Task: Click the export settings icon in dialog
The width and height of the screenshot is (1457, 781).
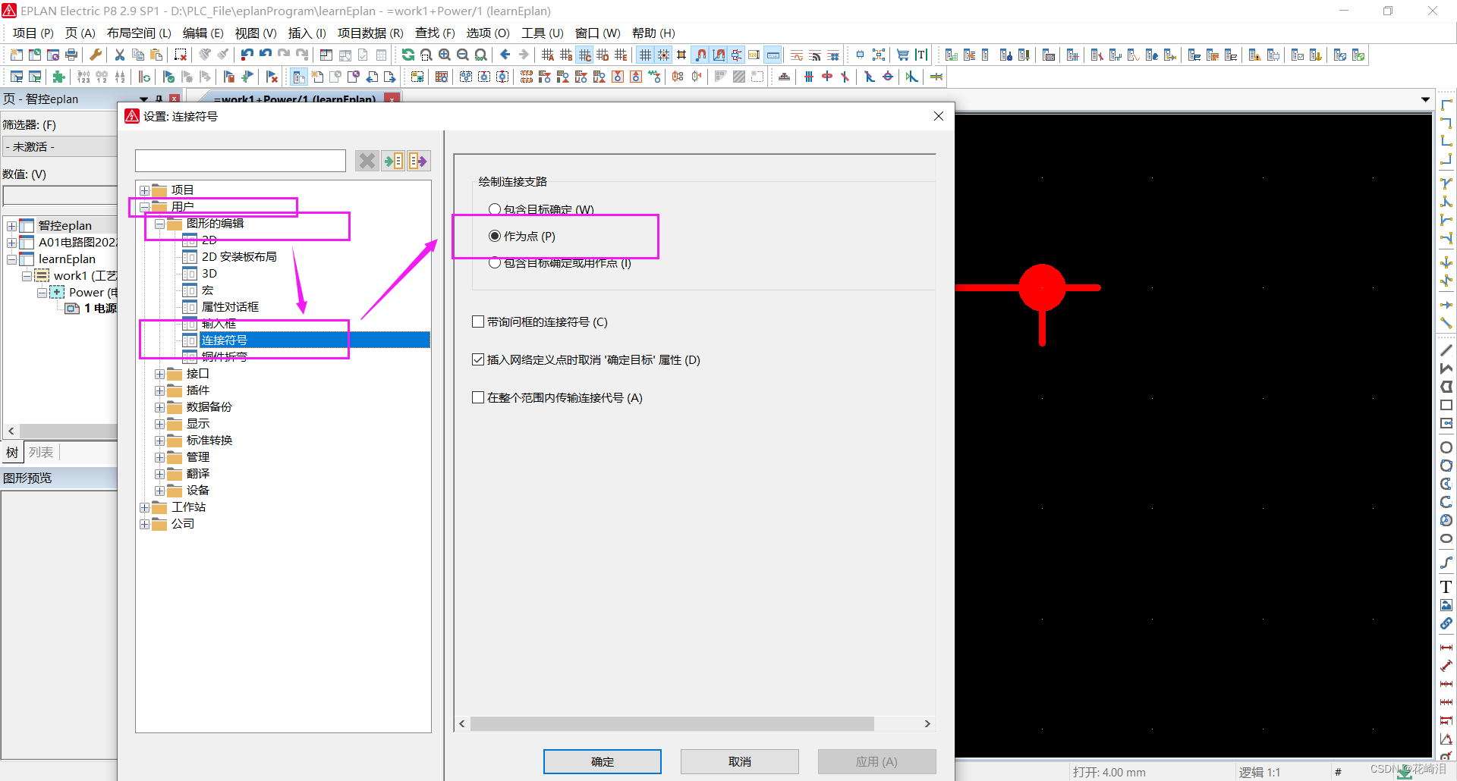Action: point(418,161)
